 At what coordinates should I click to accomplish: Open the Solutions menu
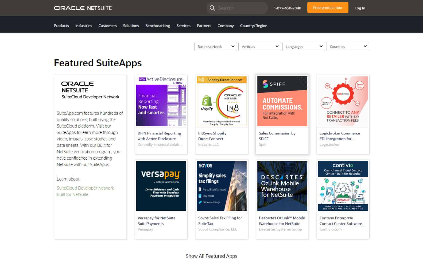click(x=131, y=26)
